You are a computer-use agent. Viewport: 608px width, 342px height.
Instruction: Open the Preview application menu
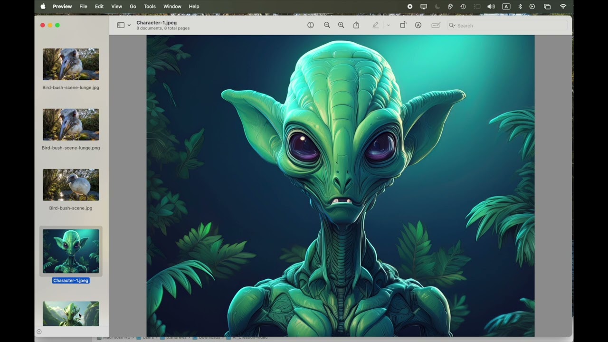click(62, 6)
